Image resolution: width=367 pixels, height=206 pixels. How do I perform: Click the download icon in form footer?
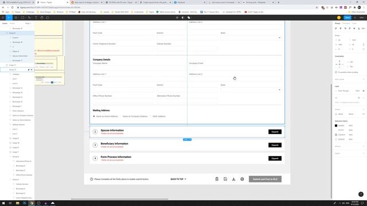click(233, 179)
